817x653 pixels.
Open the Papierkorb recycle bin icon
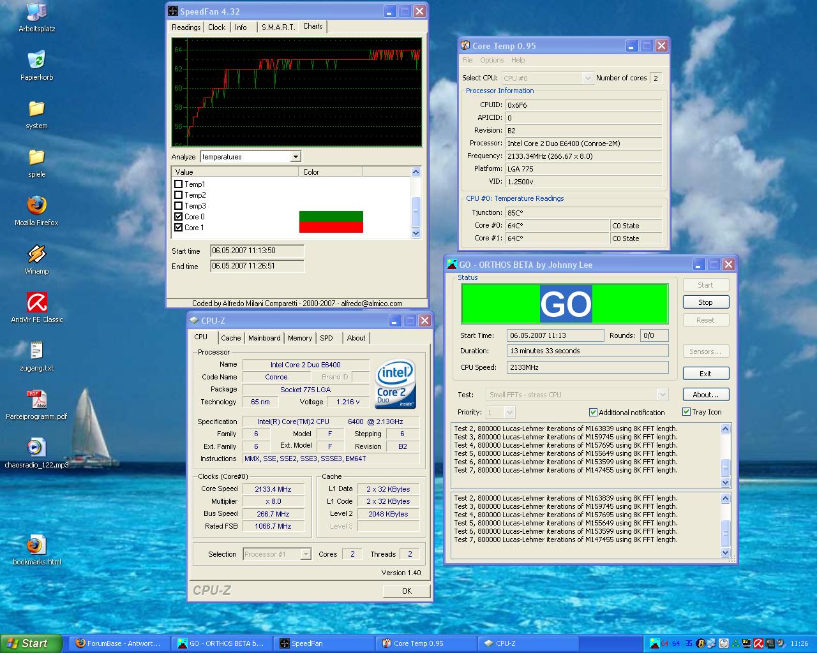tap(36, 66)
